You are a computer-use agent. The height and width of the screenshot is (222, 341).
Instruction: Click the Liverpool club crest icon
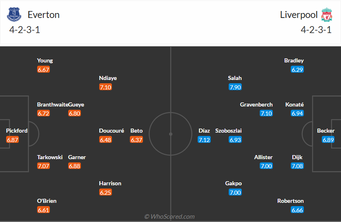coord(327,15)
